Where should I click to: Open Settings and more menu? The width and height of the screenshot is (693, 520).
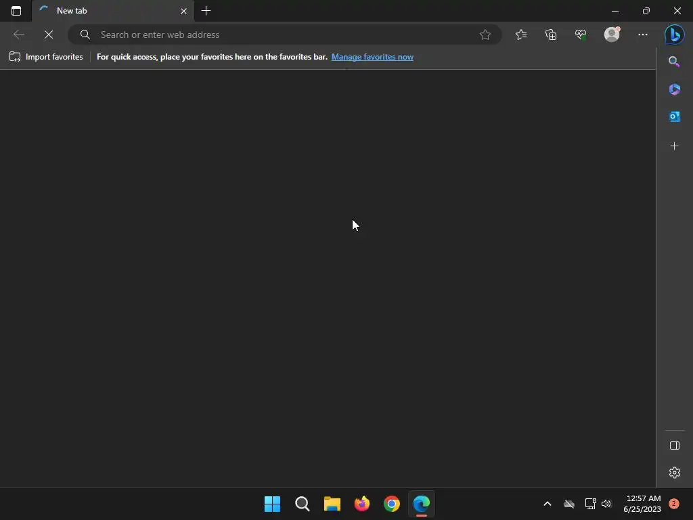click(x=643, y=35)
